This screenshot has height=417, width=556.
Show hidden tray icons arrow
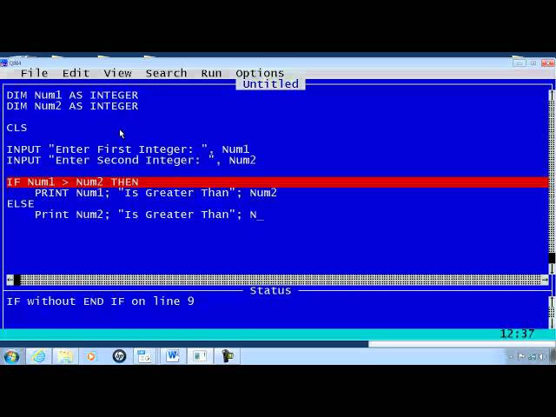[x=511, y=357]
